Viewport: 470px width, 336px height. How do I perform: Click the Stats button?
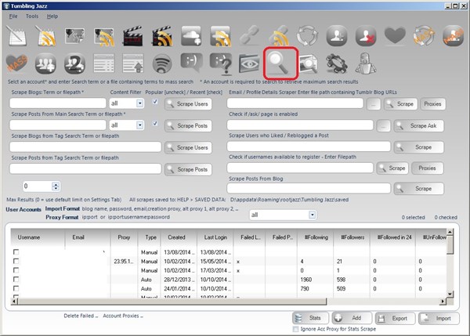pyautogui.click(x=310, y=318)
